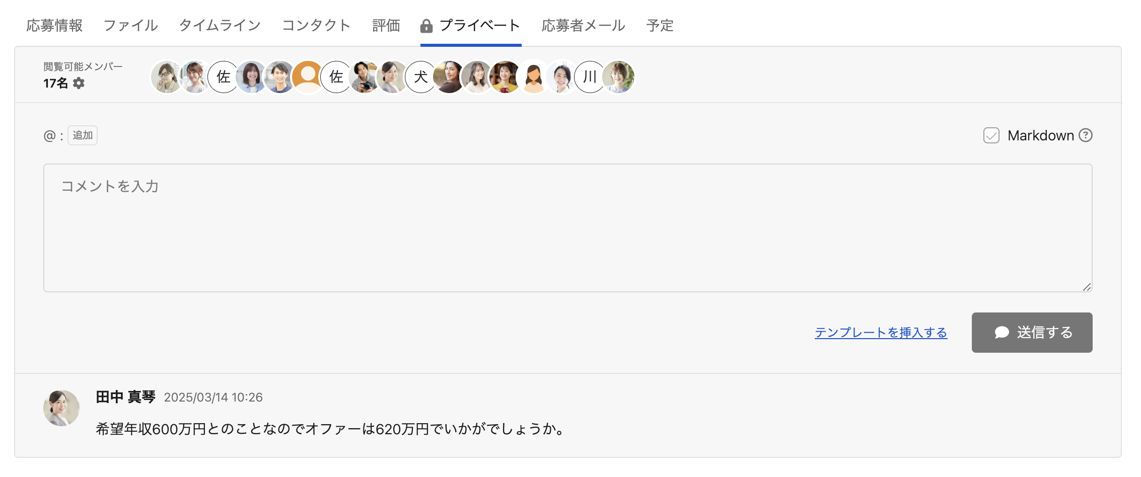
Task: Open viewable members settings gear
Action: [x=79, y=83]
